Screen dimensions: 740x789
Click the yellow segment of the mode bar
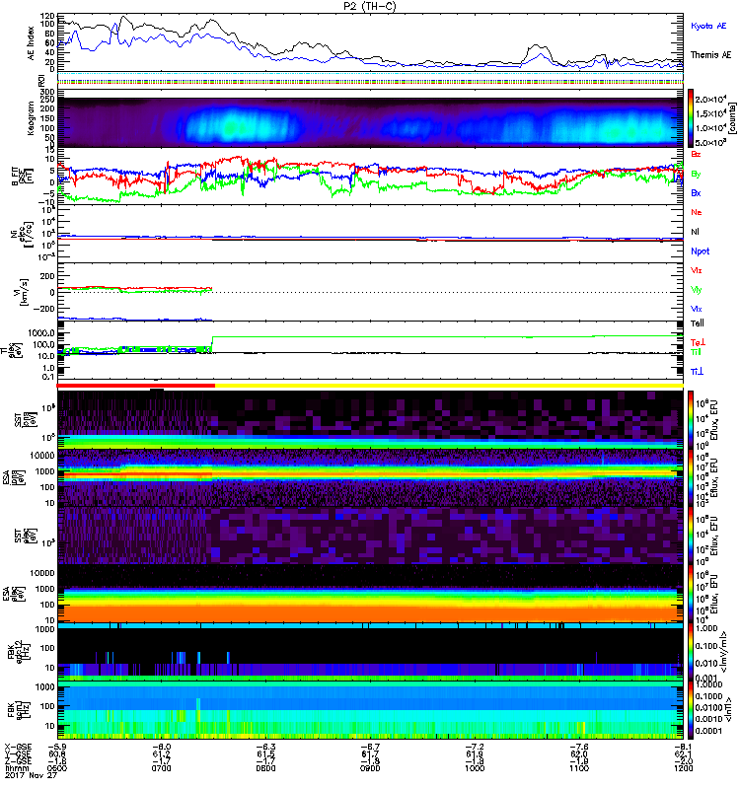pyautogui.click(x=449, y=386)
